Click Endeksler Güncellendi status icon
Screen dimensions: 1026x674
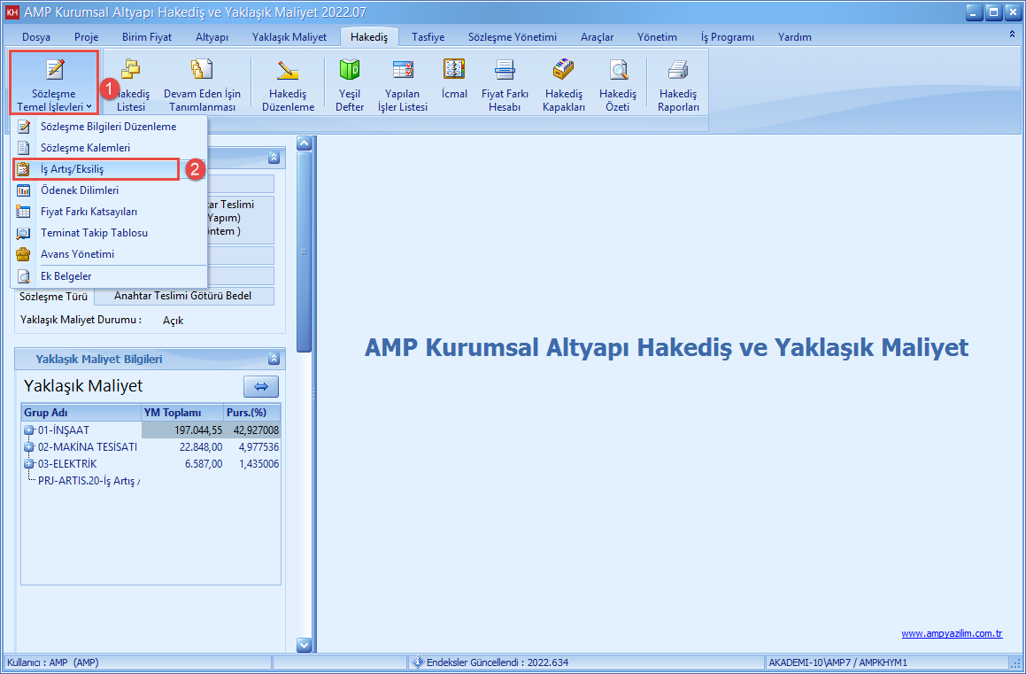[x=418, y=662]
